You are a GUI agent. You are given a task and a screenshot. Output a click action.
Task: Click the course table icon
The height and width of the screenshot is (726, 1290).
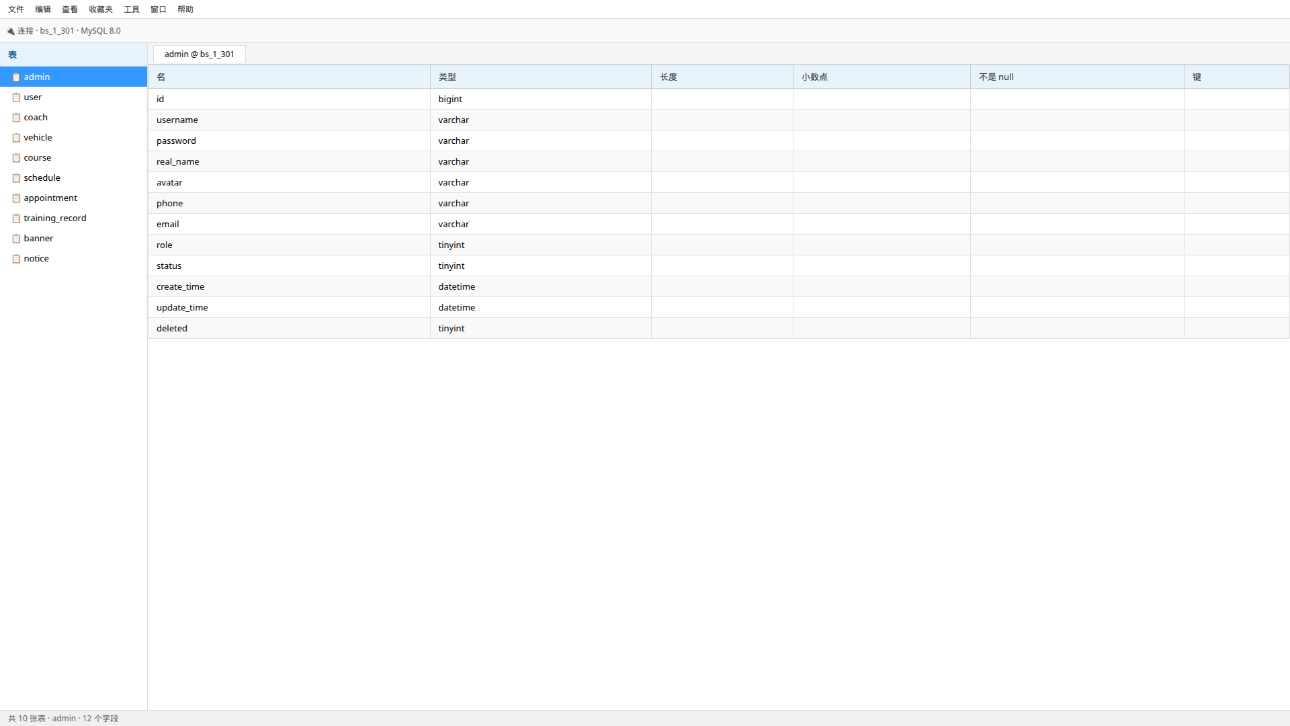pyautogui.click(x=16, y=158)
